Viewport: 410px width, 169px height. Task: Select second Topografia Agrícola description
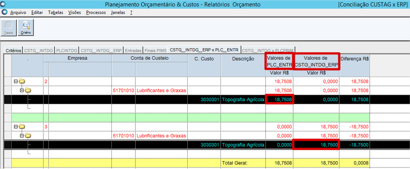click(243, 144)
